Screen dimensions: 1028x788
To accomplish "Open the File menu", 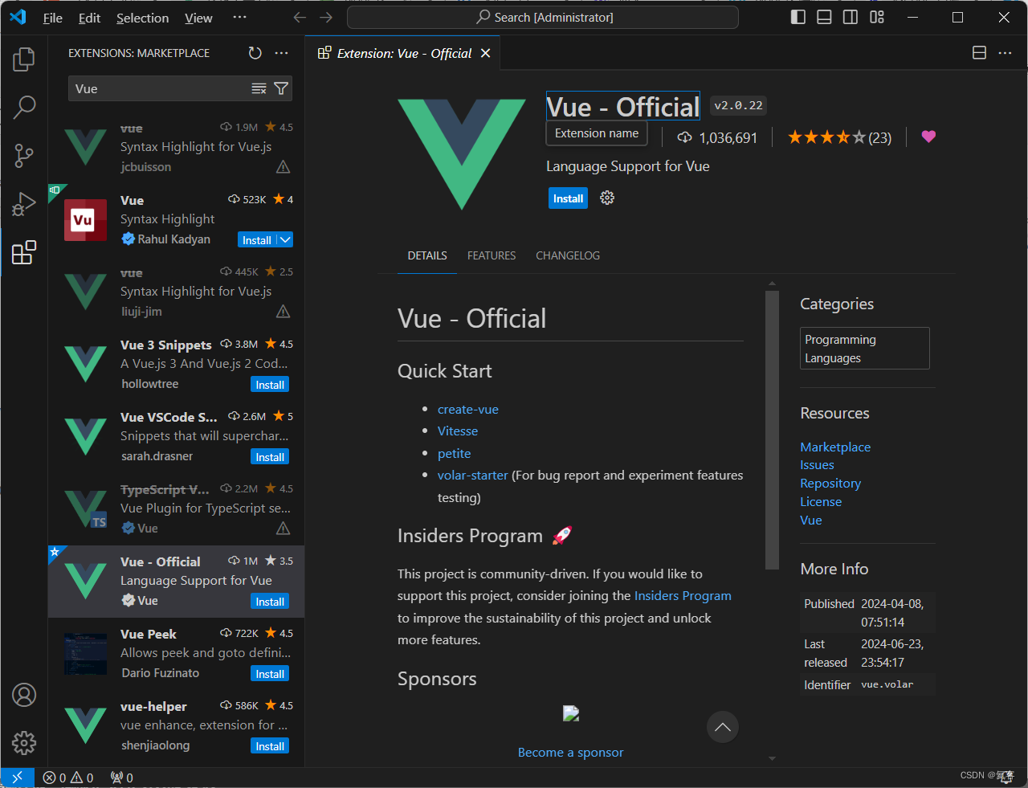I will click(53, 18).
